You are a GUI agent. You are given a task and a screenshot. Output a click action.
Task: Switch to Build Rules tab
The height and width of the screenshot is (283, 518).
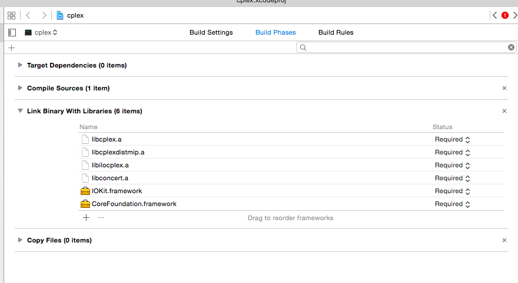click(x=336, y=32)
